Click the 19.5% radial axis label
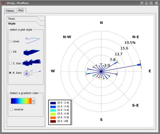This screenshot has height=134, width=160. tap(130, 43)
